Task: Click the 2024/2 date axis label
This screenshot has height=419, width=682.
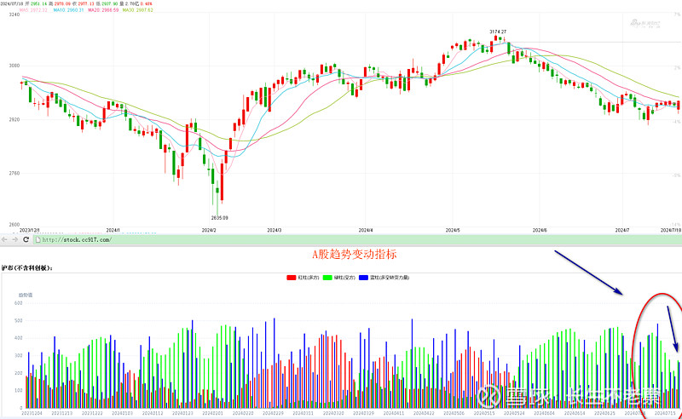Action: [209, 230]
